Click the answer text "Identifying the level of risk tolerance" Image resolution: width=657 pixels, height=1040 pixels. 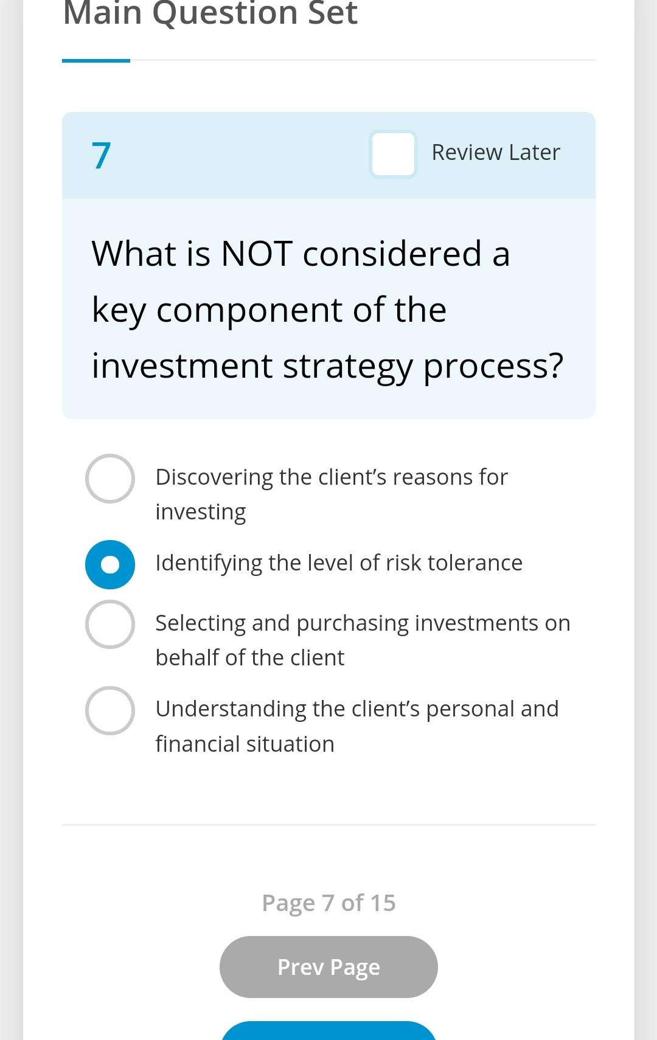[339, 563]
